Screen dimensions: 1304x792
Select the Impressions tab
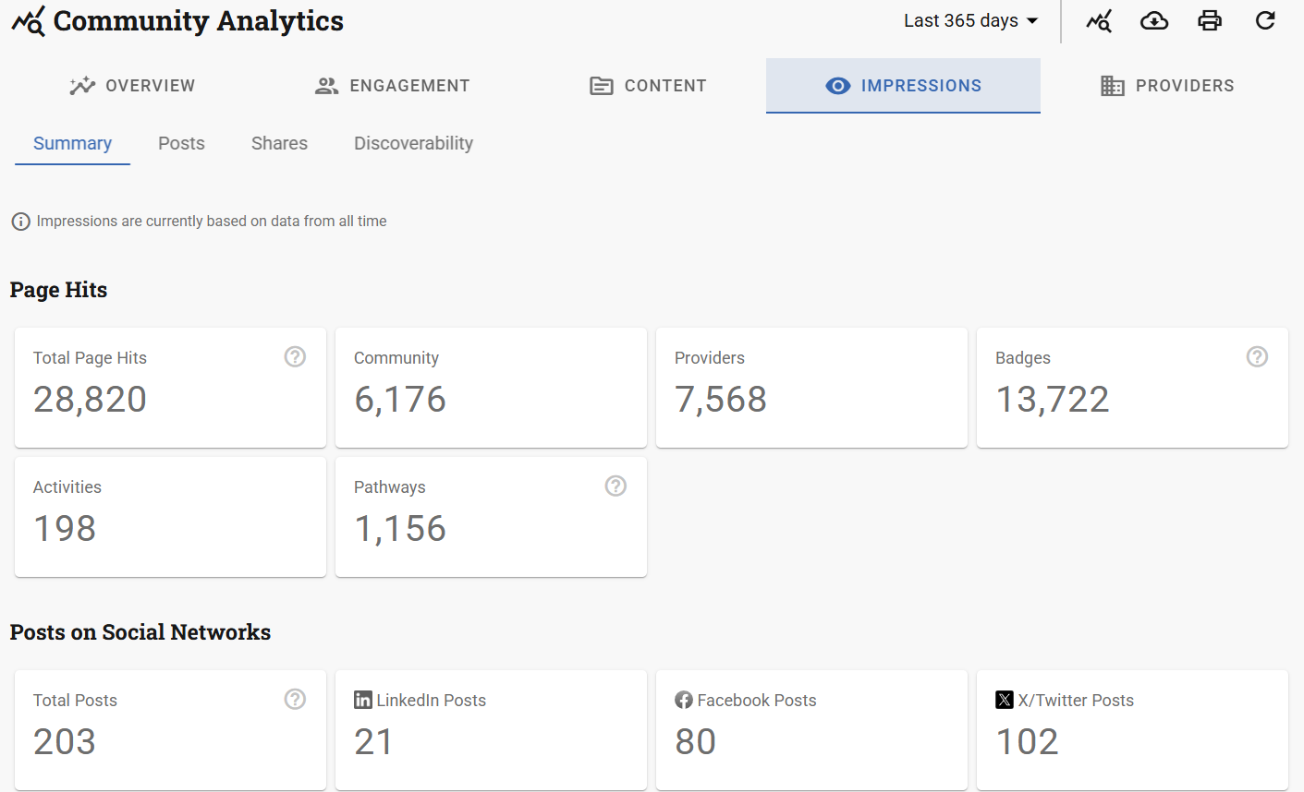(x=903, y=86)
